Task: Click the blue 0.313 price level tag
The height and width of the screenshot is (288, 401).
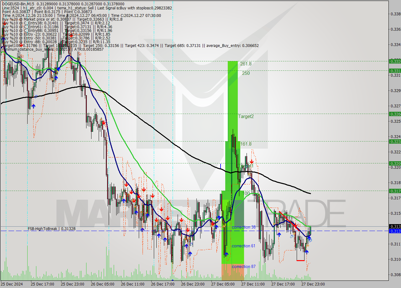Action: pyautogui.click(x=395, y=231)
